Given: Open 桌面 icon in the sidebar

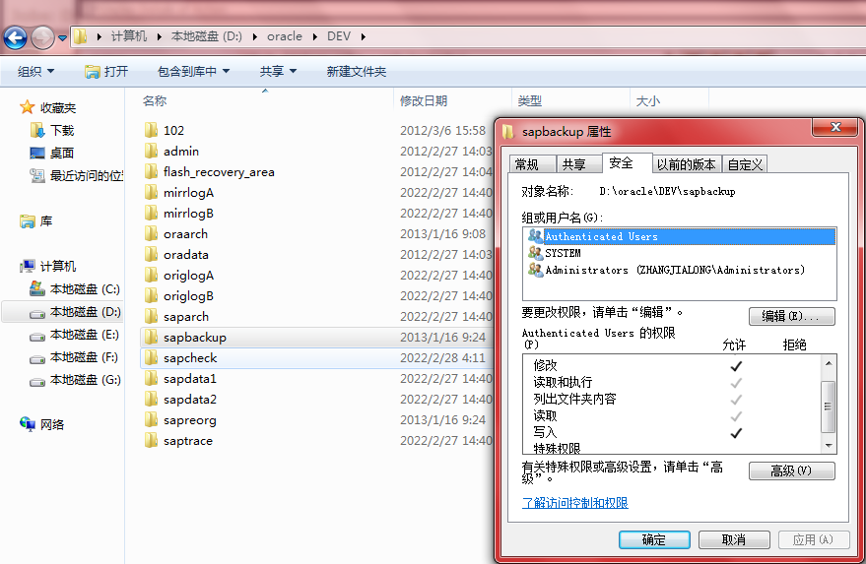Looking at the screenshot, I should tap(37, 153).
